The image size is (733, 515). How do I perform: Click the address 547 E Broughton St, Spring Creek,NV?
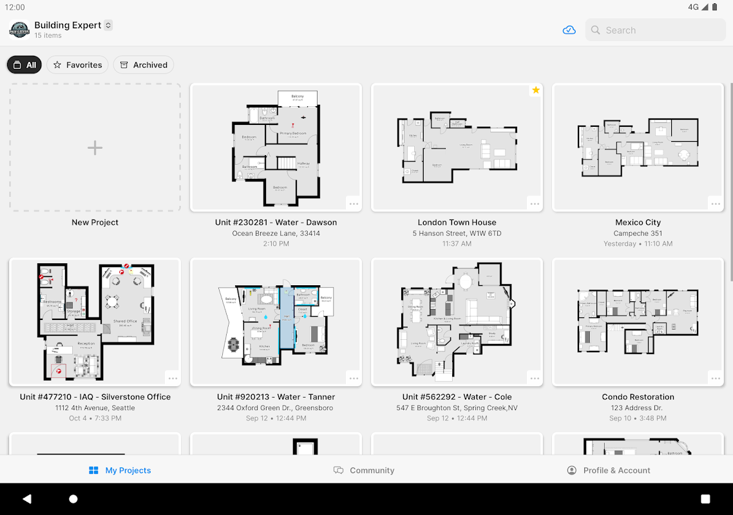[457, 407]
